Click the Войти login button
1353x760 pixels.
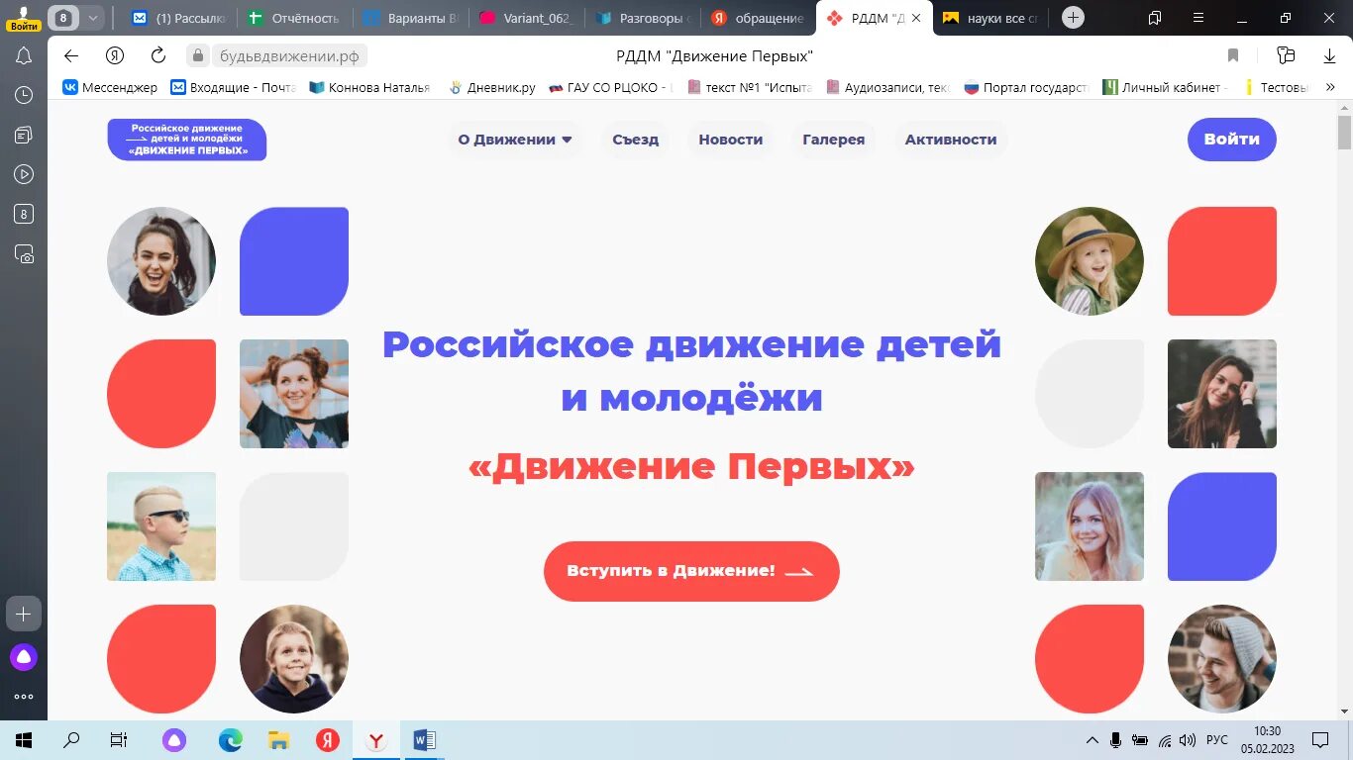(1232, 140)
